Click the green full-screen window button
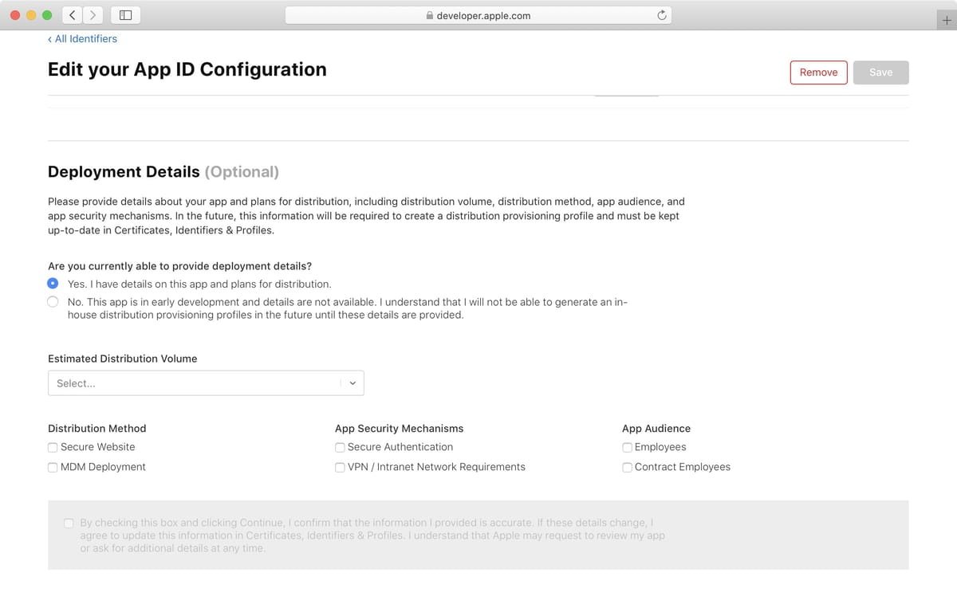957x592 pixels. pyautogui.click(x=47, y=15)
